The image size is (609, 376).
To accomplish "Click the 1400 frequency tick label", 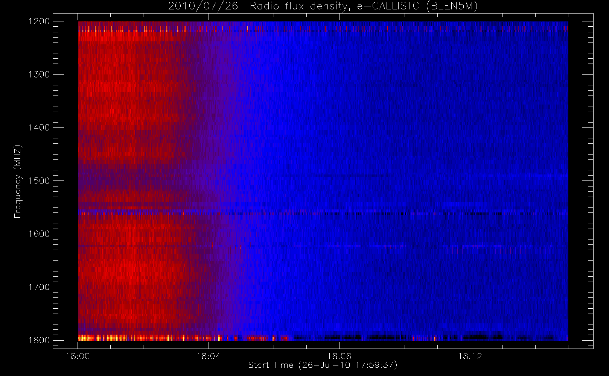I will (39, 128).
